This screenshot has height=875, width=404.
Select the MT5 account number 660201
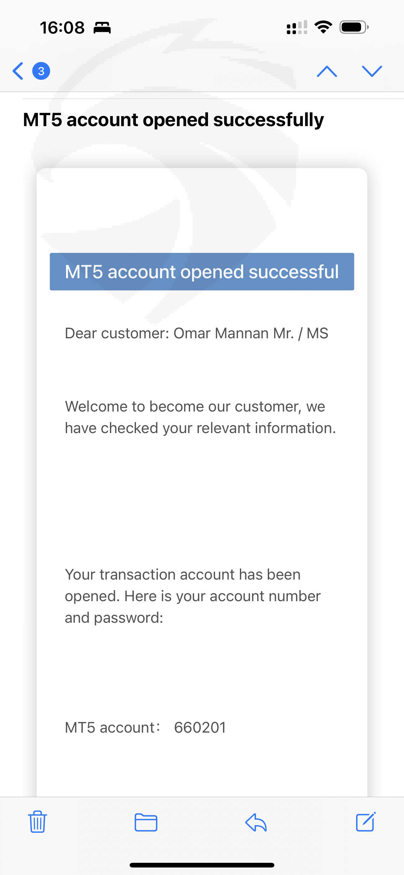pos(200,727)
